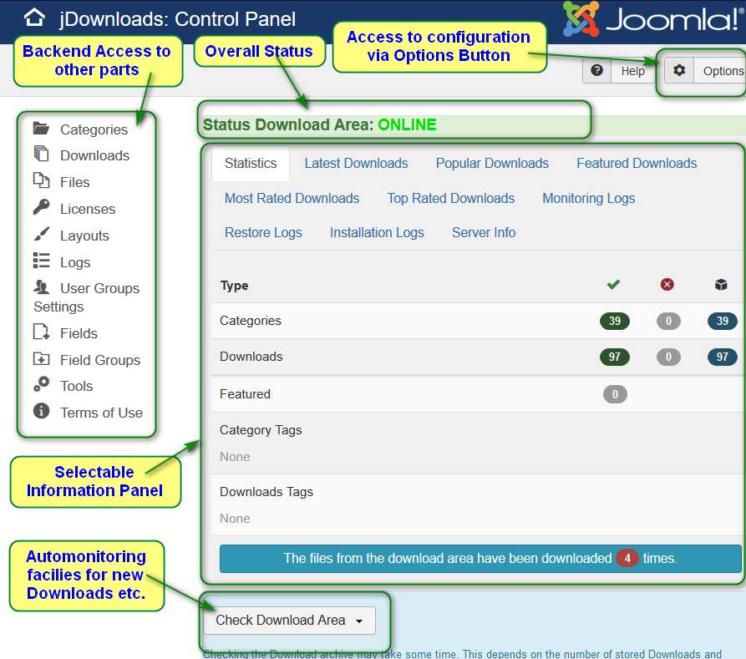
Task: Click the published Downloads count badge 97
Action: point(615,357)
